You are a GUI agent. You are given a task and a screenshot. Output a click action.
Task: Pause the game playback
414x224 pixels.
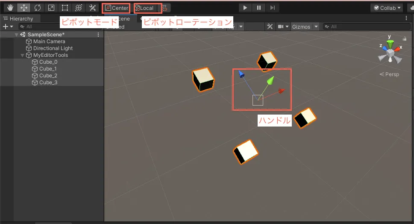tap(259, 8)
